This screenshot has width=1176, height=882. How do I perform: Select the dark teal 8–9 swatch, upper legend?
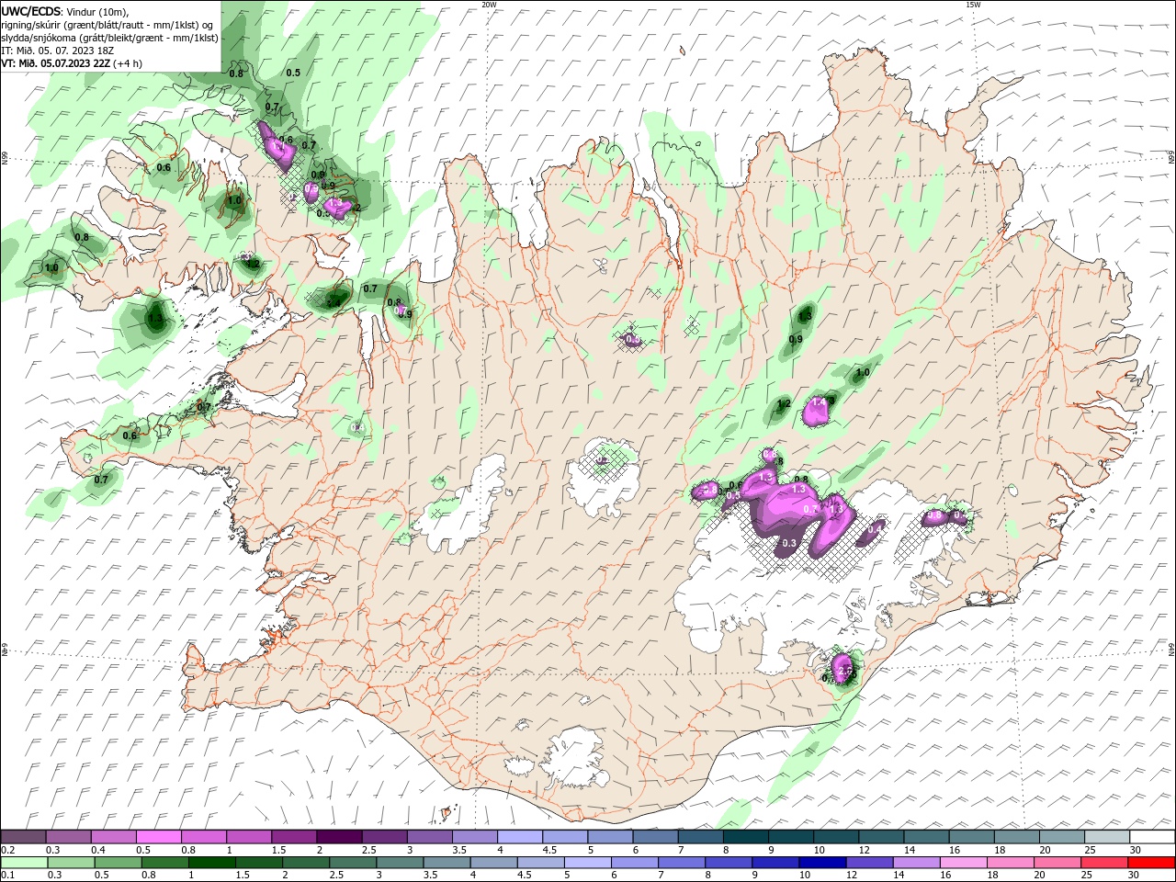746,837
